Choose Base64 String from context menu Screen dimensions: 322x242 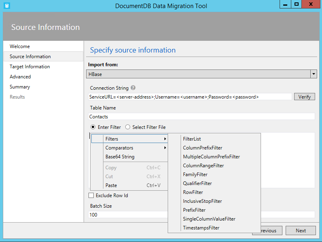pyautogui.click(x=120, y=157)
